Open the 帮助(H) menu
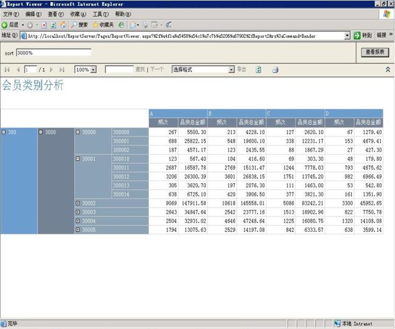This screenshot has height=329, width=395. (123, 14)
